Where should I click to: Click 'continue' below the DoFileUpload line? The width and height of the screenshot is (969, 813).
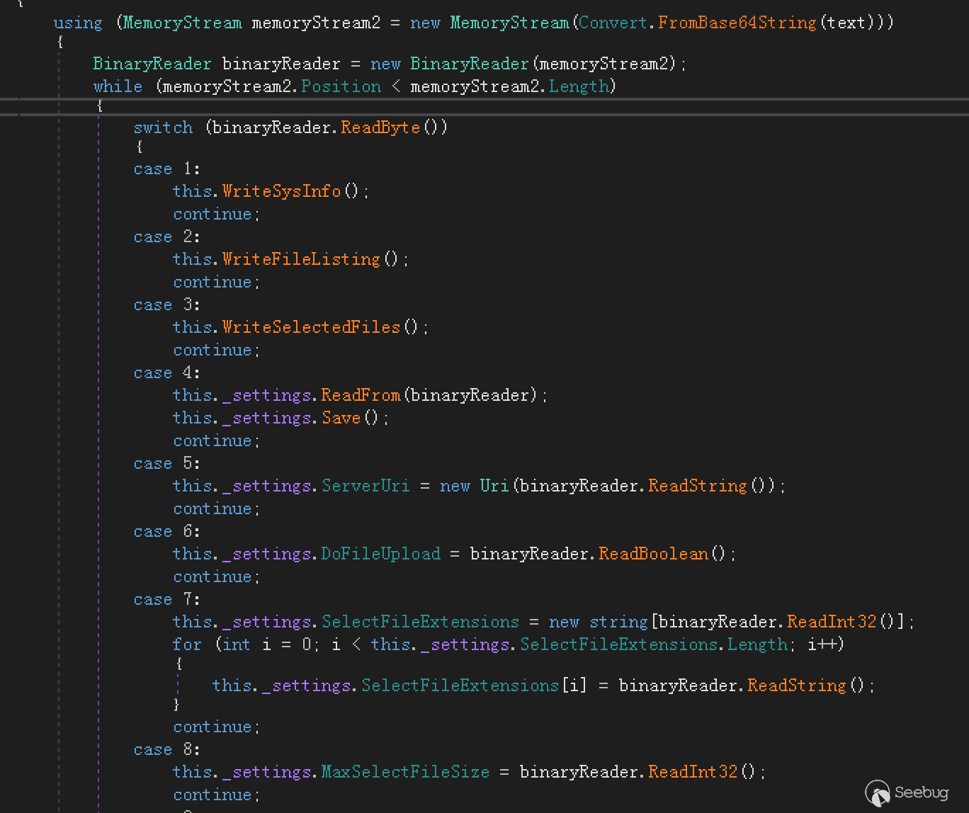coord(212,576)
